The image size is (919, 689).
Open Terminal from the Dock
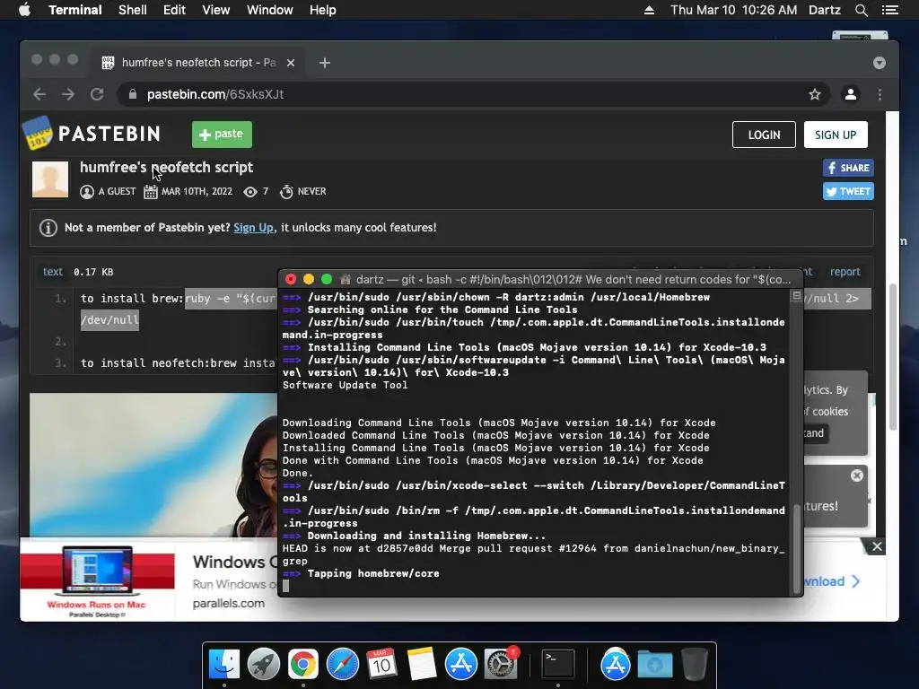point(558,664)
